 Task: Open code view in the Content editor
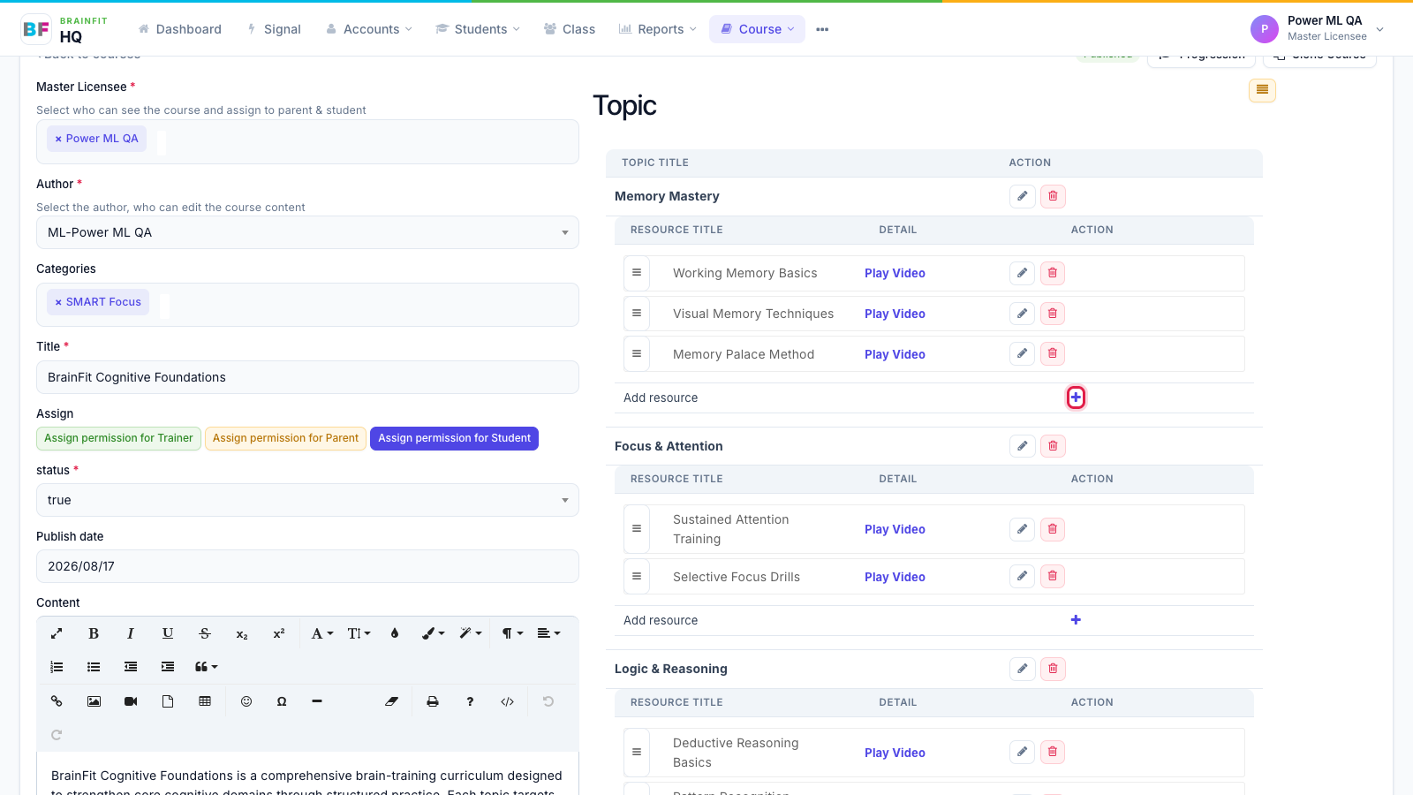507,701
